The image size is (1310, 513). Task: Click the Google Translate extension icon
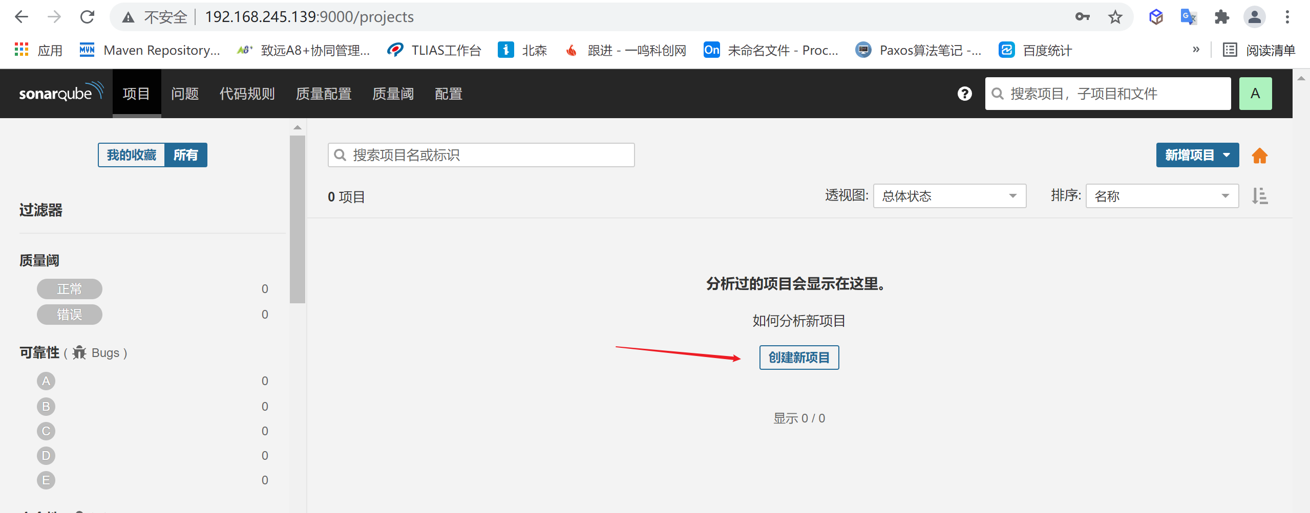[1188, 17]
